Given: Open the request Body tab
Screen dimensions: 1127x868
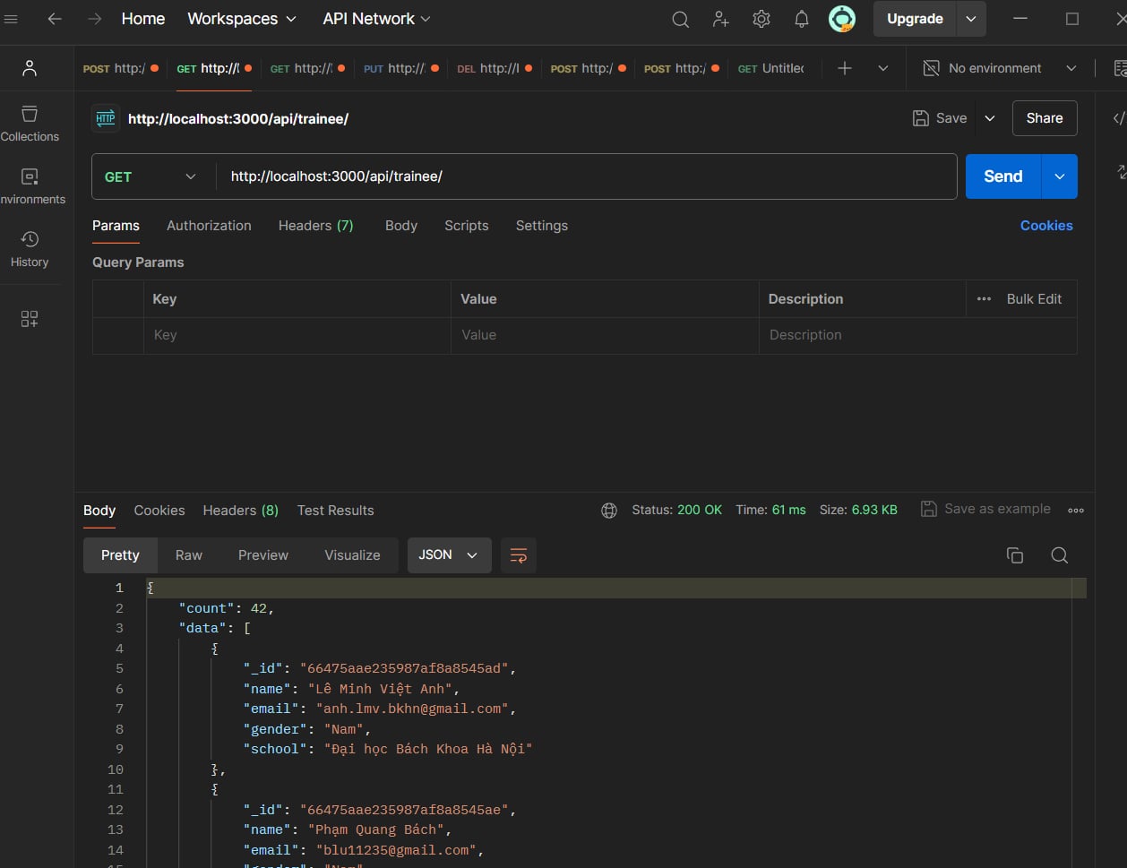Looking at the screenshot, I should click(x=401, y=226).
